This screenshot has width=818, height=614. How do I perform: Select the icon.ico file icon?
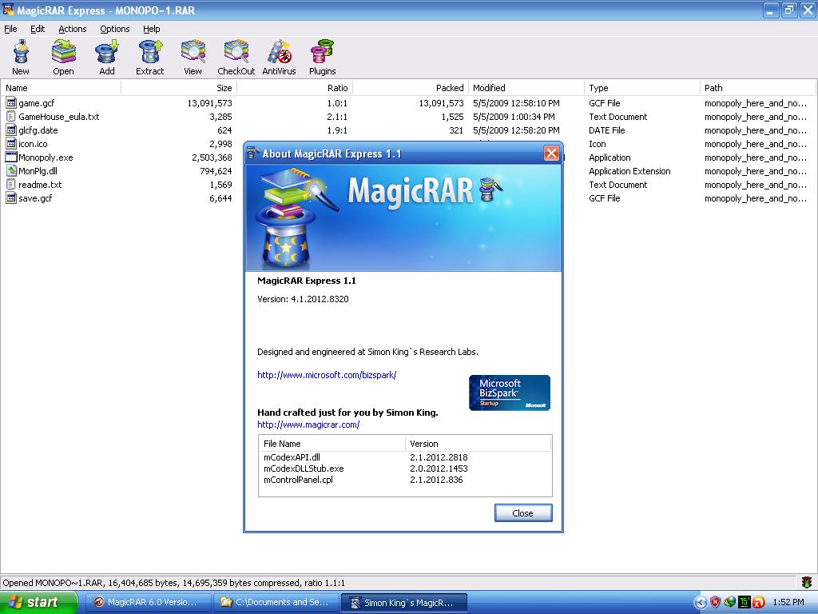tap(11, 144)
